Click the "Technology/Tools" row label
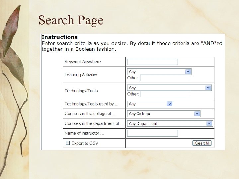This screenshot has height=179, width=239. coord(81,91)
